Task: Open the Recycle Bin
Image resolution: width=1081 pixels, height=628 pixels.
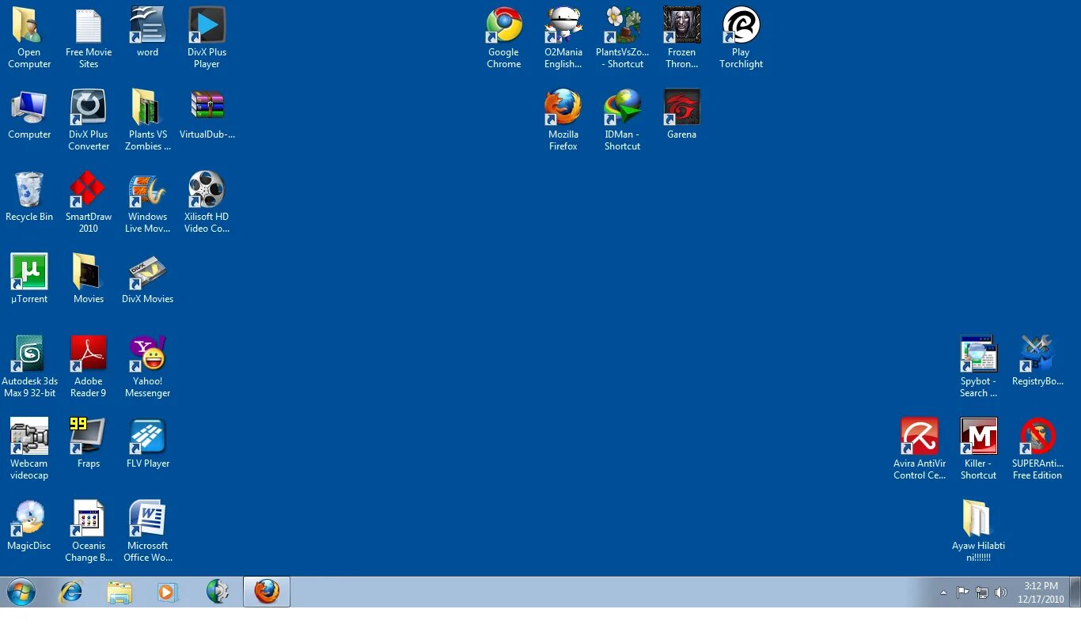Action: click(x=29, y=190)
